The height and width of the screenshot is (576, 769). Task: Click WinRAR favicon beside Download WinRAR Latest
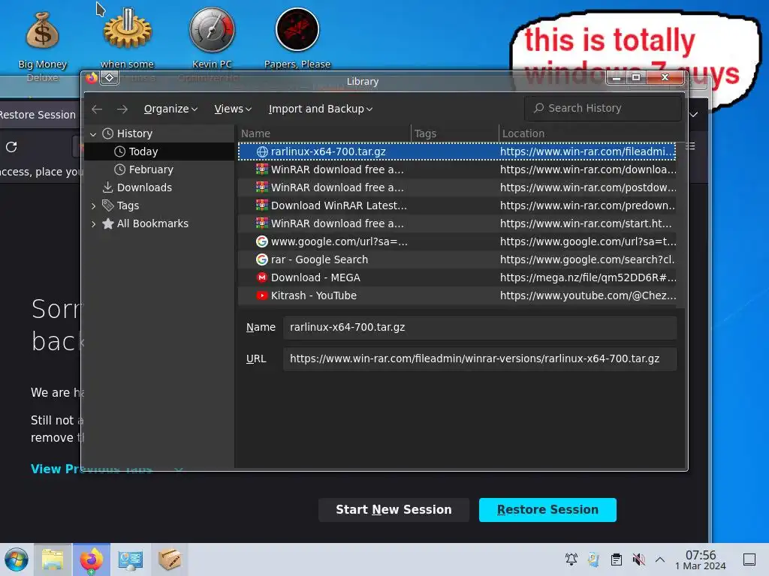[x=262, y=205]
